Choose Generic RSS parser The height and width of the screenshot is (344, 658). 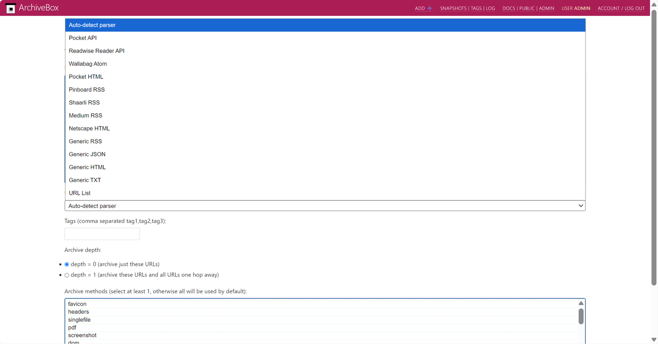325,141
